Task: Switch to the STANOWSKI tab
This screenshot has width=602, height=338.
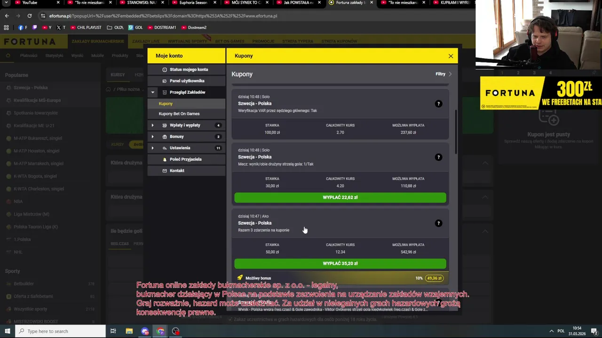Action: (141, 3)
